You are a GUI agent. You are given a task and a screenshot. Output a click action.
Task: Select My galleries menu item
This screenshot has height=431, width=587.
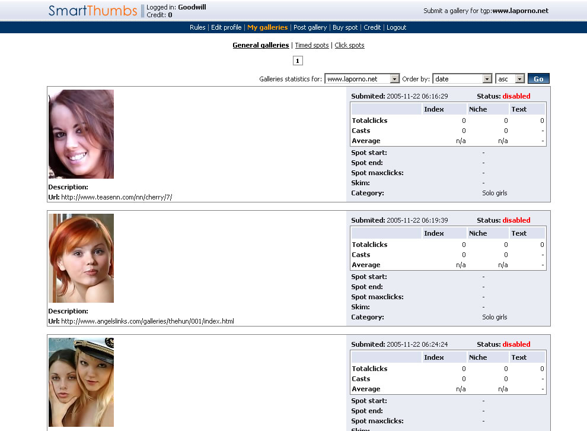tap(267, 27)
